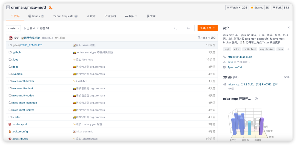Open the example folder
This screenshot has height=145, width=296.
pos(17,74)
